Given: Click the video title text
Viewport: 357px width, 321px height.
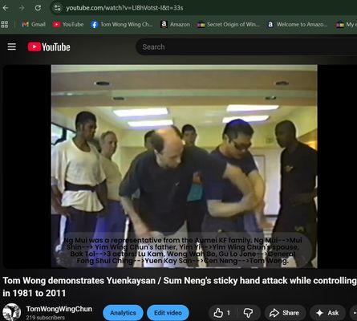Looking at the screenshot, I should pos(180,286).
